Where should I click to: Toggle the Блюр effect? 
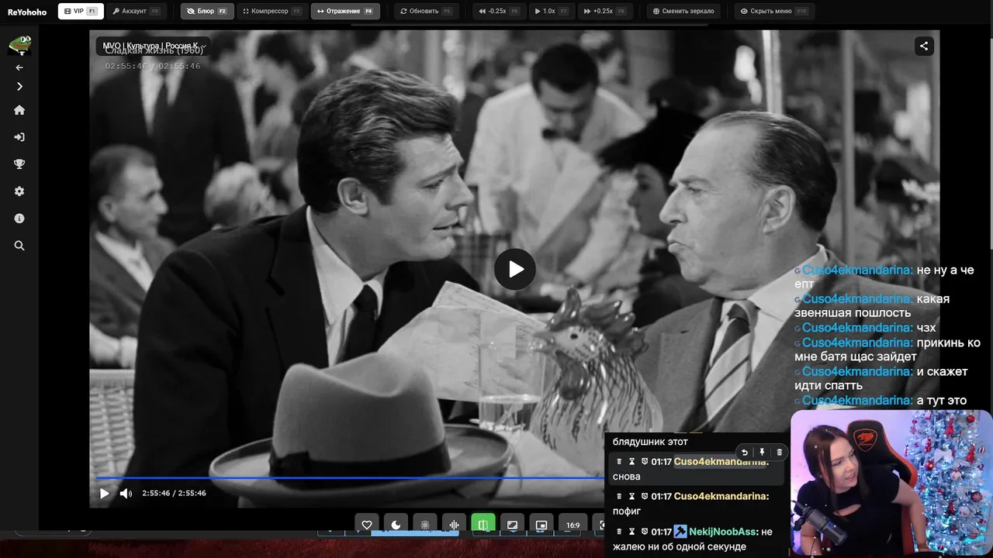point(207,12)
